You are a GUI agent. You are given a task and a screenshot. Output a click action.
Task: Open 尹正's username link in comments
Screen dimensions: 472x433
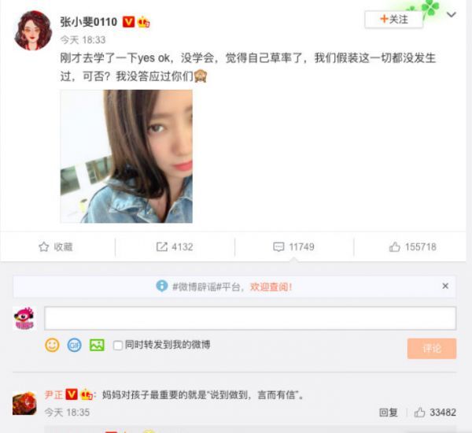pyautogui.click(x=53, y=394)
